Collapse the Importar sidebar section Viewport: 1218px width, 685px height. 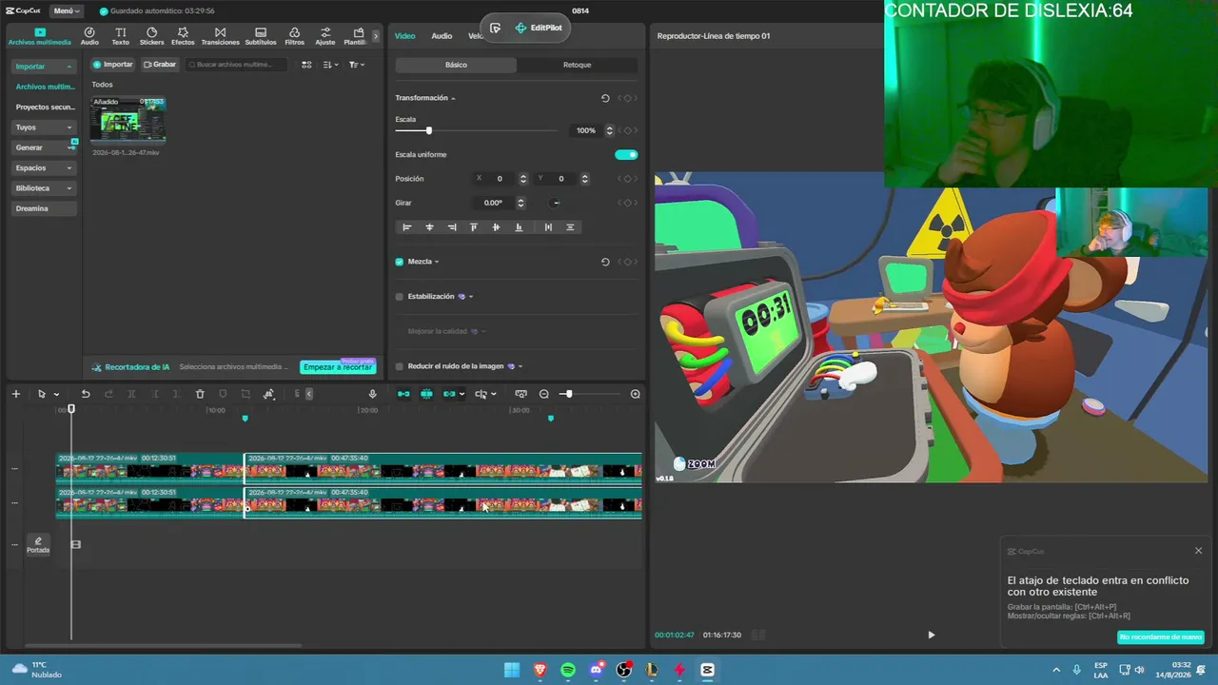44,67
